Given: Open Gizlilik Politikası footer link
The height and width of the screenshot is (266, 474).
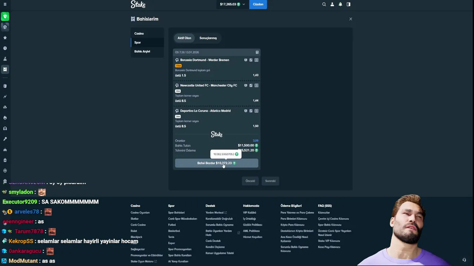Looking at the screenshot, I should pyautogui.click(x=253, y=225).
